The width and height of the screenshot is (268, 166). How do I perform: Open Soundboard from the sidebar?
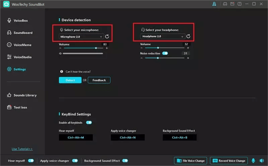(x=23, y=33)
